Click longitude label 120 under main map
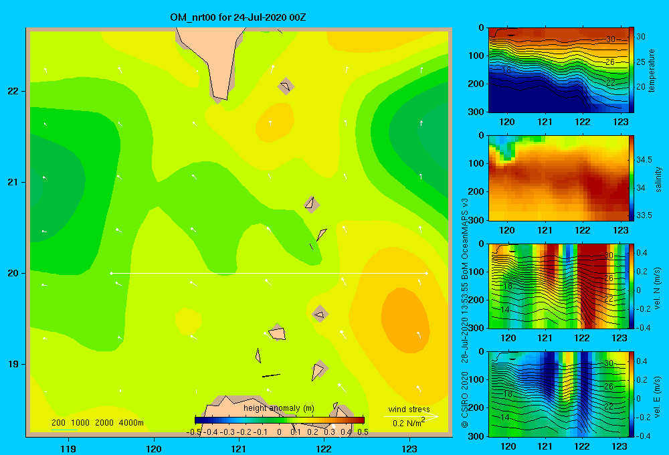Viewport: 669px width, 455px height. (154, 448)
